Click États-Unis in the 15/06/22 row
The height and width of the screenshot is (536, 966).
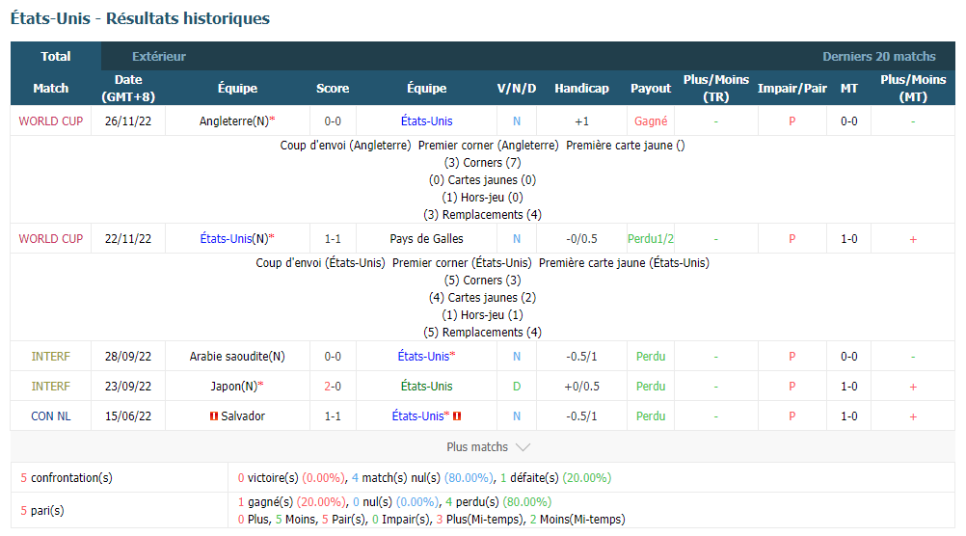coord(417,416)
